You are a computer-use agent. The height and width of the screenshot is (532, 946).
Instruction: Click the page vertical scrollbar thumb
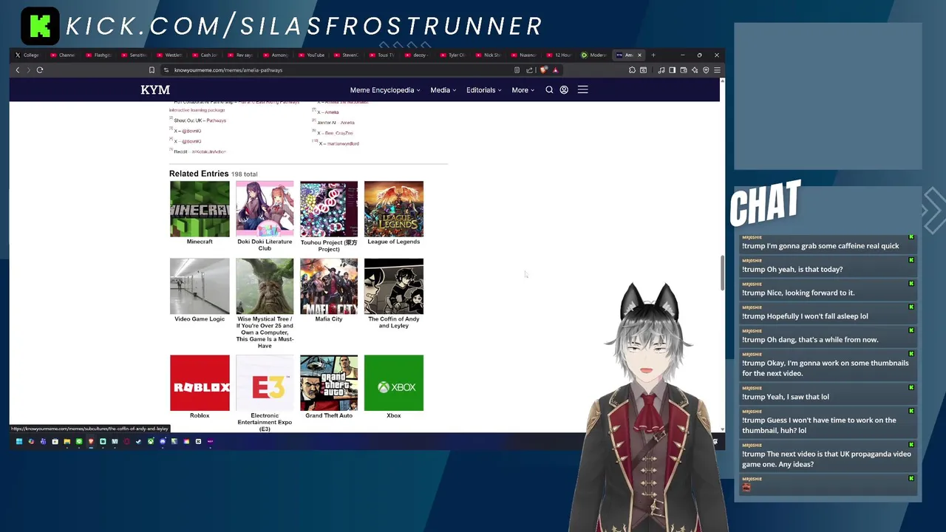pyautogui.click(x=722, y=273)
